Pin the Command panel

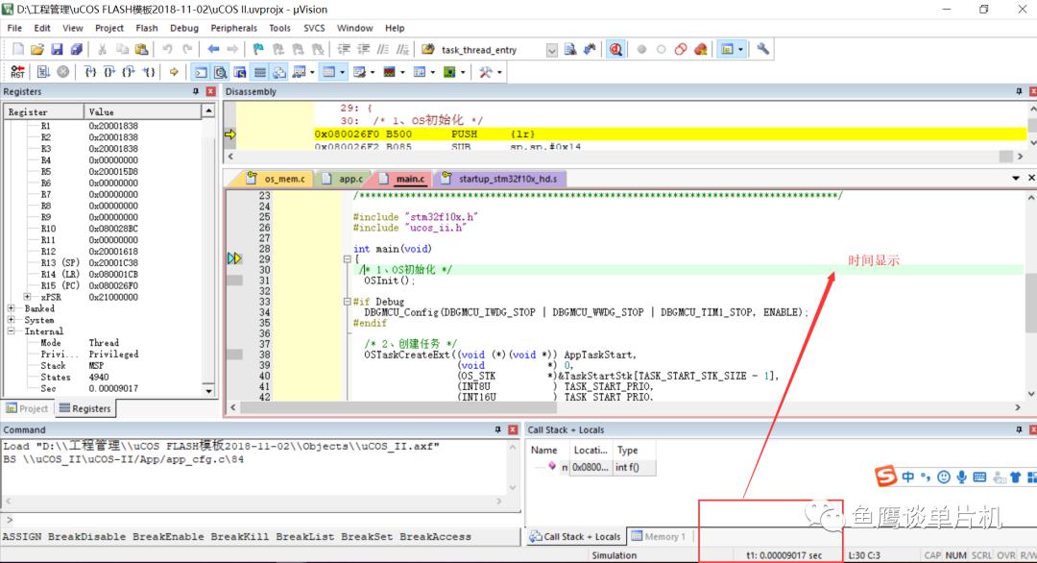[498, 429]
